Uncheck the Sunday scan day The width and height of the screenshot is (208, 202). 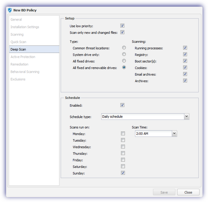[x=123, y=173]
